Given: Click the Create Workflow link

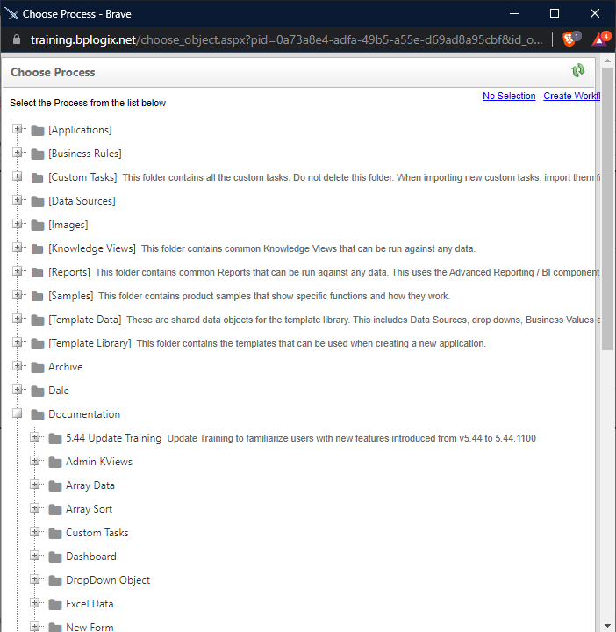Looking at the screenshot, I should (x=571, y=96).
